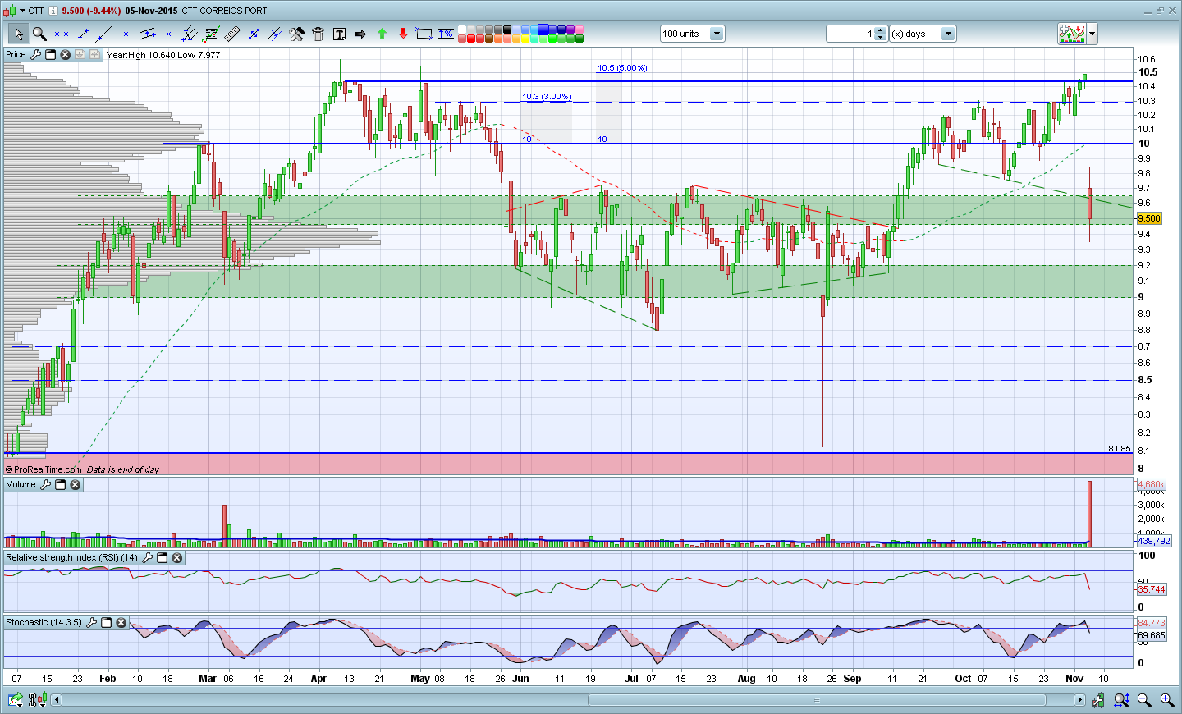Open Price panel wrench settings
Image resolution: width=1182 pixels, height=714 pixels.
point(35,55)
